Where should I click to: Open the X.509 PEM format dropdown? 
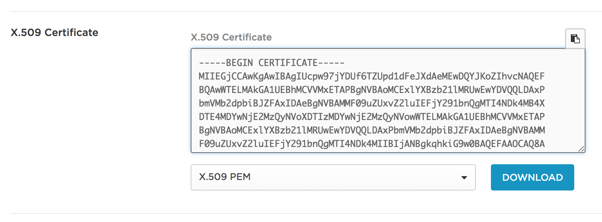coord(333,177)
